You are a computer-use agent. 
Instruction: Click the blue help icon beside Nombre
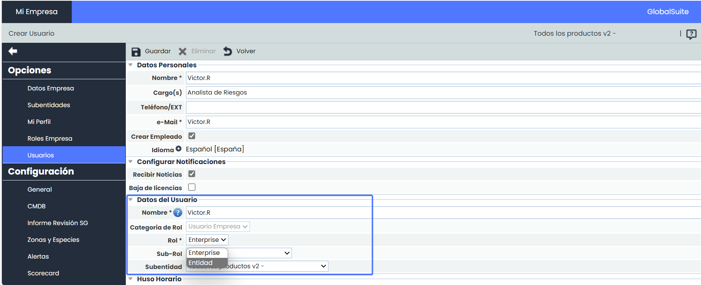pyautogui.click(x=178, y=212)
